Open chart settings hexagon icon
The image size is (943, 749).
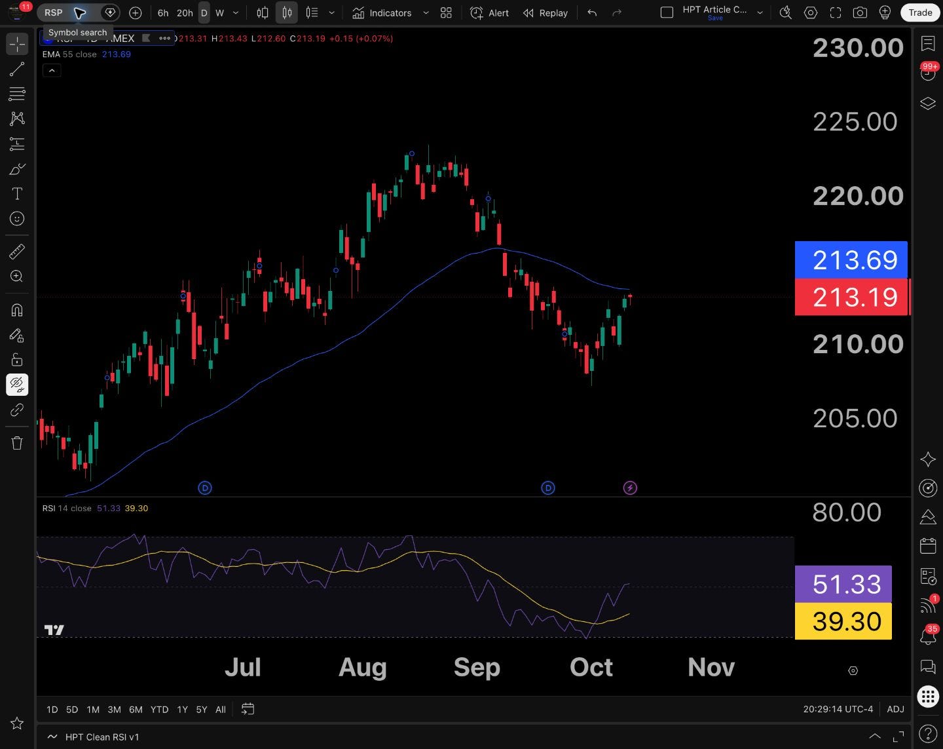[811, 12]
